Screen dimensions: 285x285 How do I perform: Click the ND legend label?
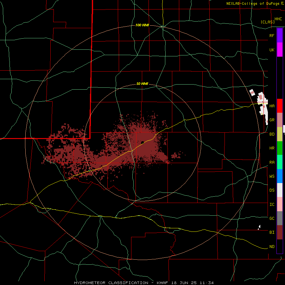(272, 247)
